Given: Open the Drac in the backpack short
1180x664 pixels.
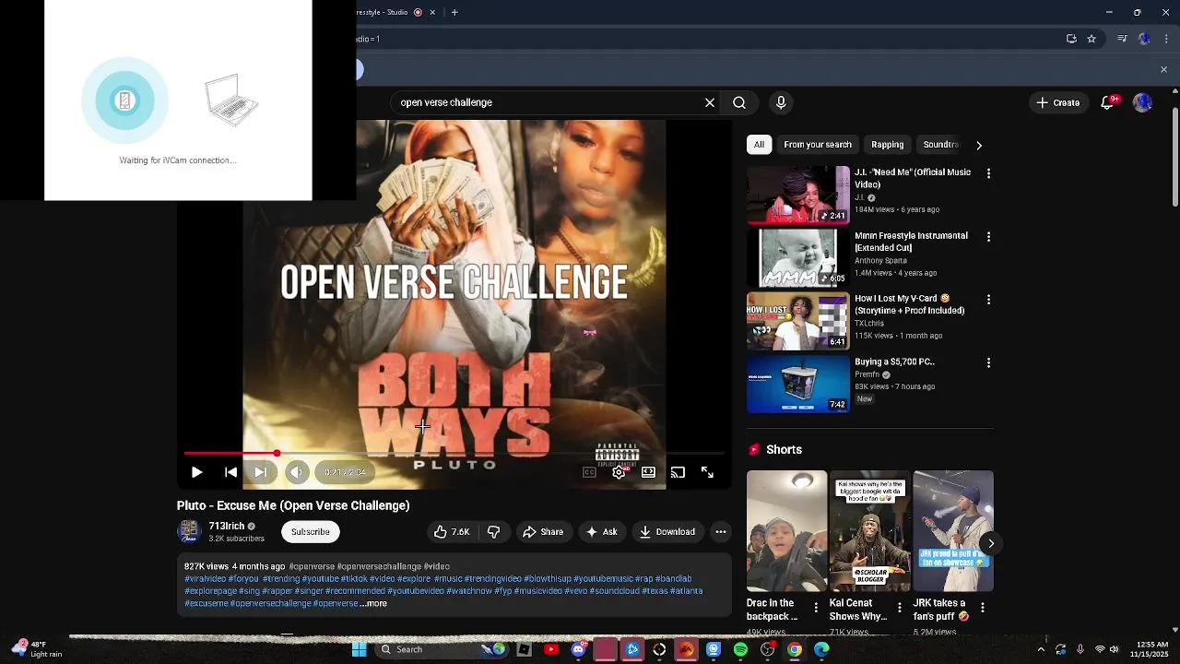Looking at the screenshot, I should pyautogui.click(x=787, y=531).
